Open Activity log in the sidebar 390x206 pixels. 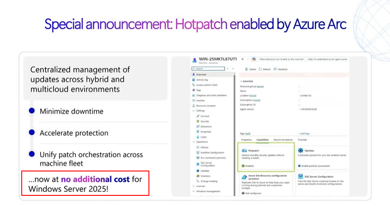point(202,80)
